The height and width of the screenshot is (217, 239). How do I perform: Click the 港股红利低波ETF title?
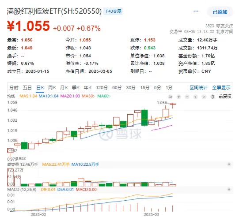[x=54, y=11]
